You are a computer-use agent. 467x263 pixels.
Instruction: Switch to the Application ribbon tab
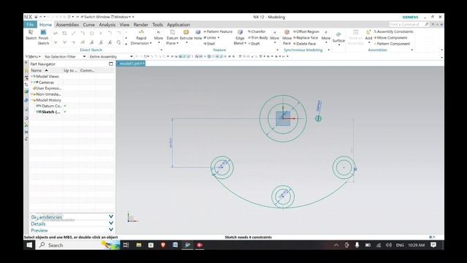tap(178, 25)
